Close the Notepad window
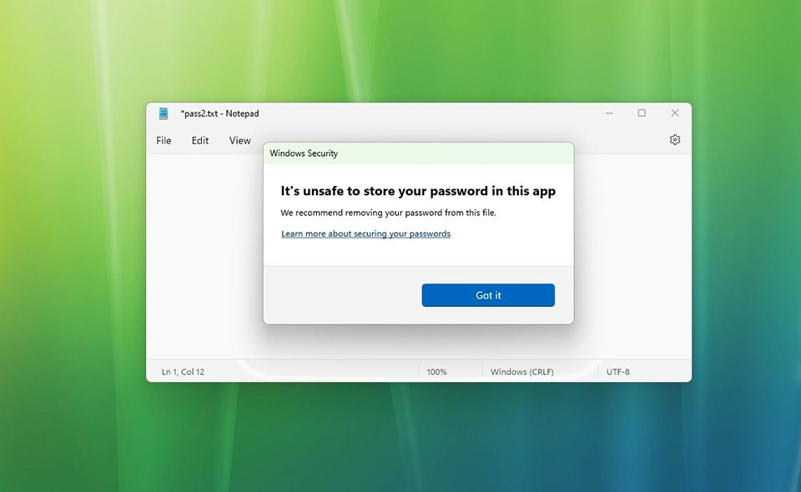This screenshot has height=492, width=801. (x=675, y=113)
